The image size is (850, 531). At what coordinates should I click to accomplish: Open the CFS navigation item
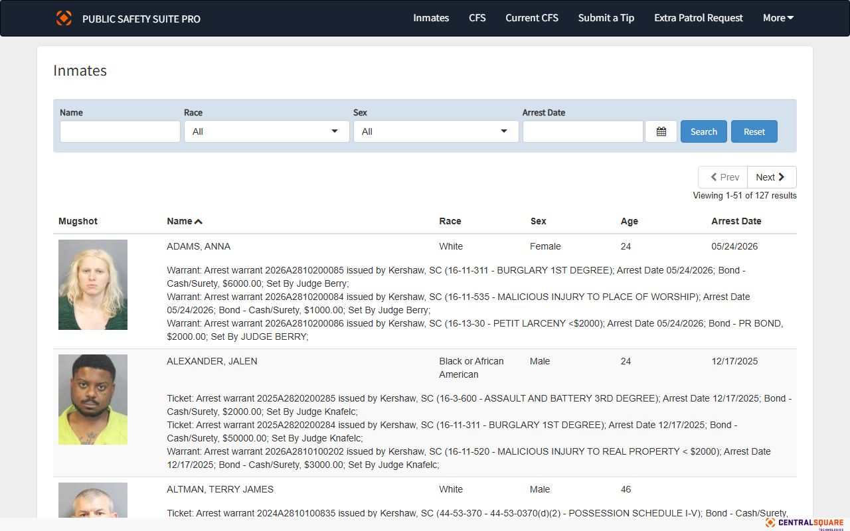[477, 18]
